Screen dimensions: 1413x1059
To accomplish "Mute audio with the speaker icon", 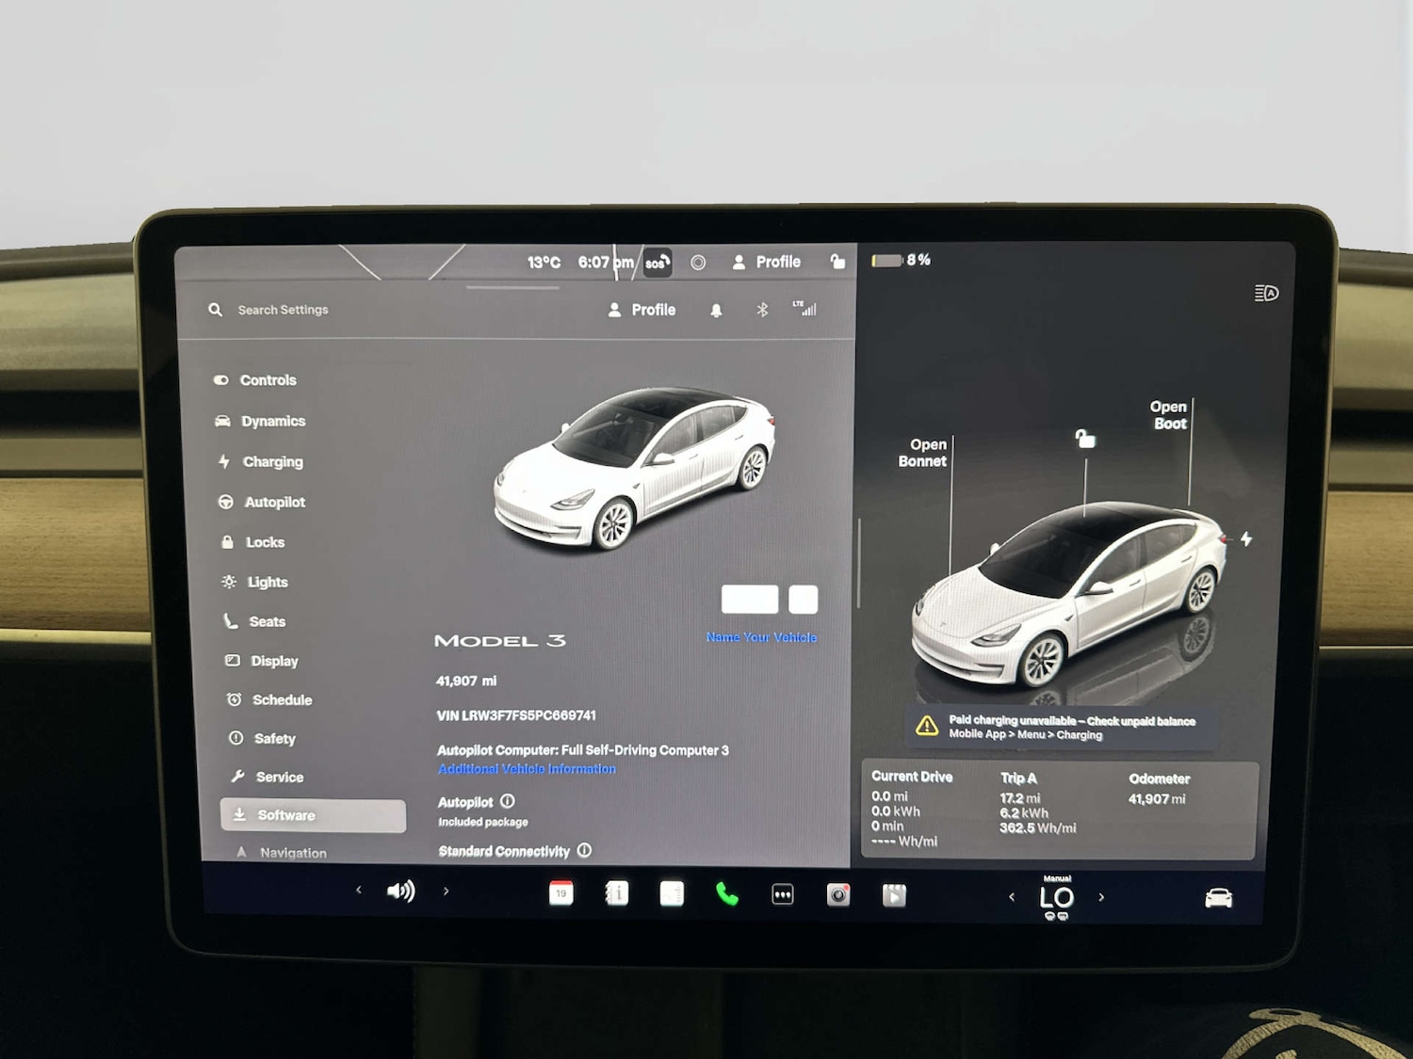I will pos(401,891).
